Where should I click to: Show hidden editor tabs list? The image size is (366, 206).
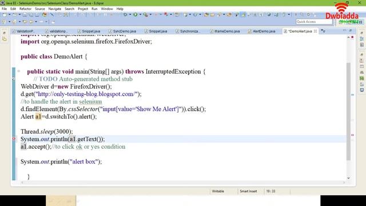tap(323, 31)
